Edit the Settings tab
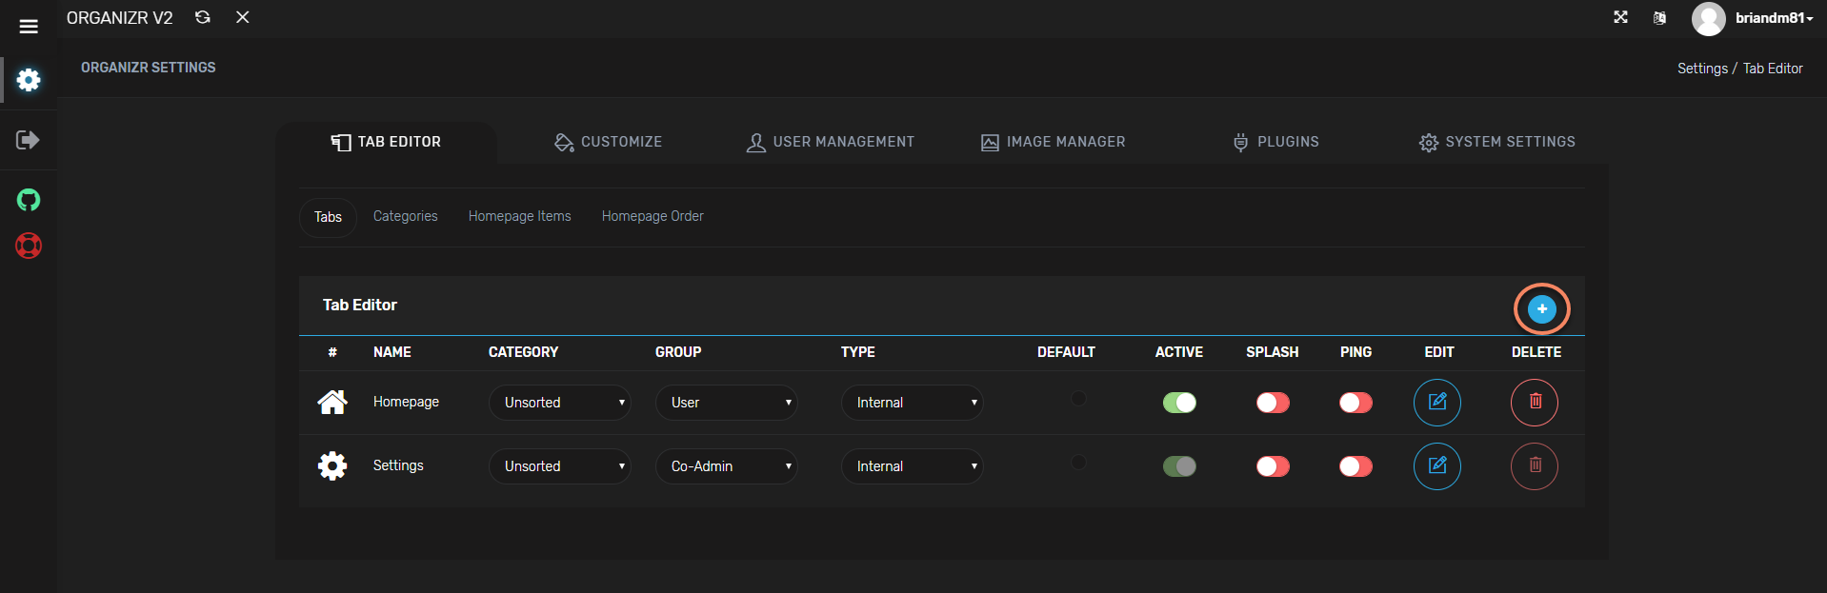The image size is (1827, 593). [1437, 466]
